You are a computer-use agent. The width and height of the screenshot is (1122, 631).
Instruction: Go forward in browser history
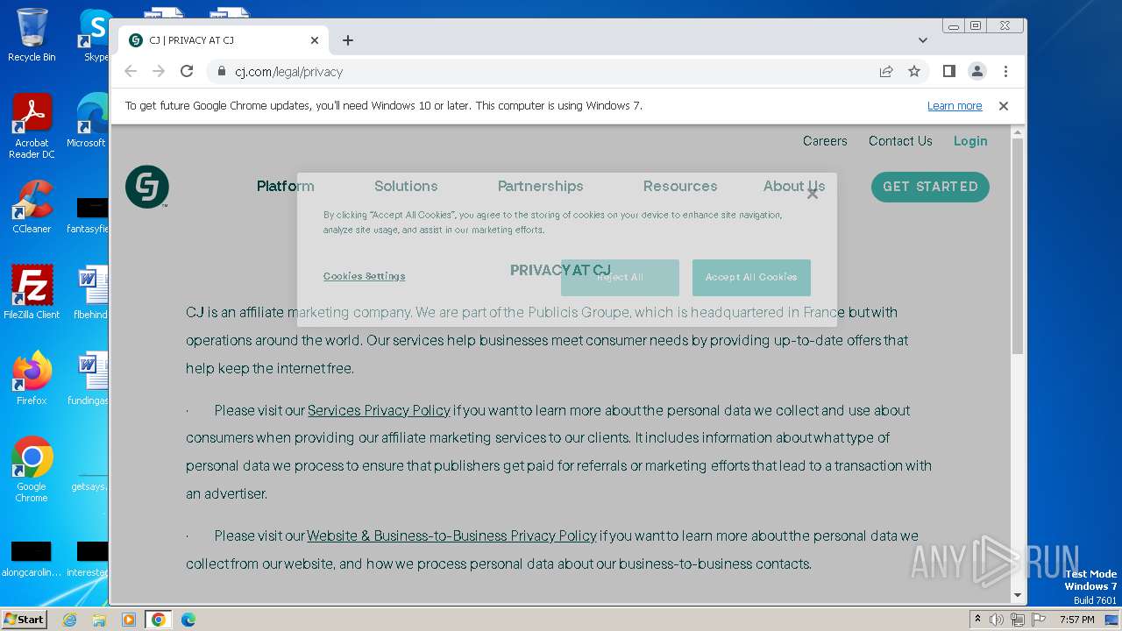(159, 71)
